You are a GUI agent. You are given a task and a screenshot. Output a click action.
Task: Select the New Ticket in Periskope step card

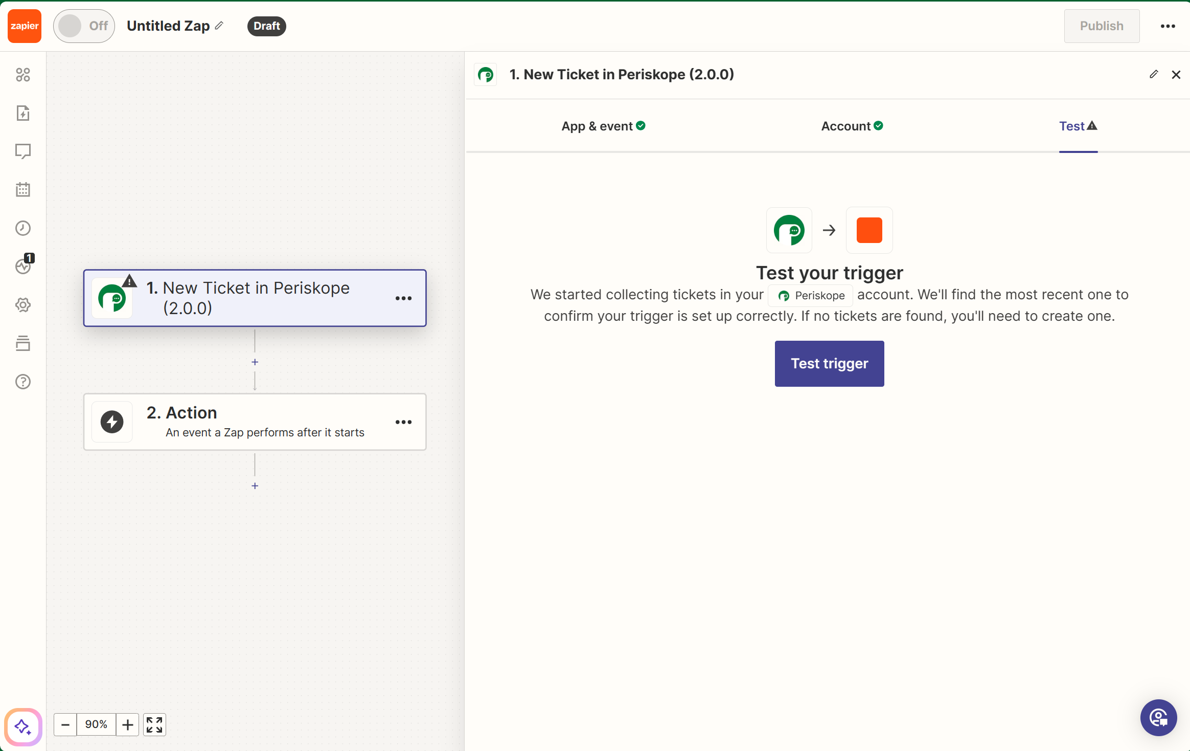click(x=255, y=298)
